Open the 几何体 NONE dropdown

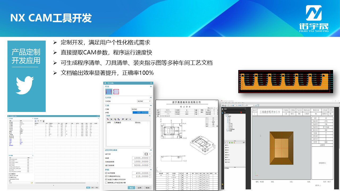(144, 101)
